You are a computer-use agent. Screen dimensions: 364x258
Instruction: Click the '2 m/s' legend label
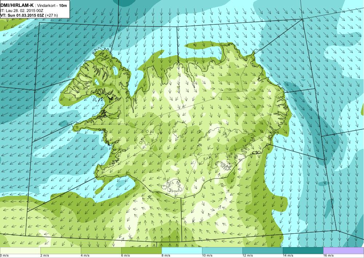(45, 256)
